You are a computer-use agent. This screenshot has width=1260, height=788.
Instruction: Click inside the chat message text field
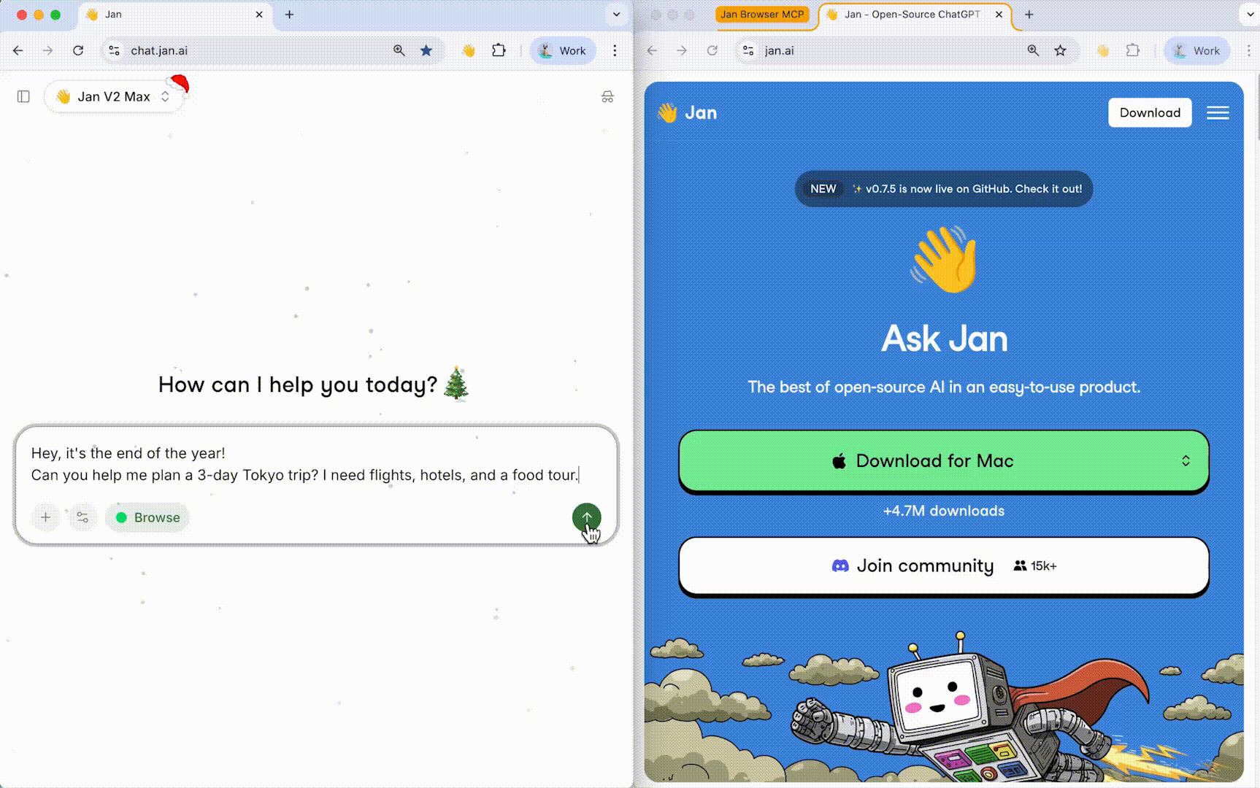(307, 464)
